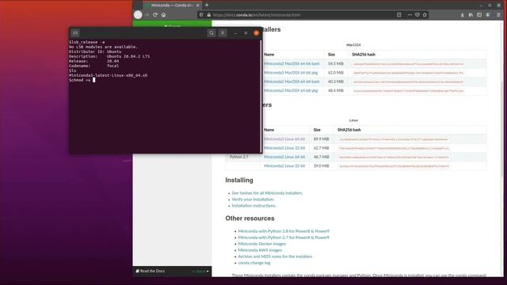Open Miniconda with Python 3.8 for Power8 link
The width and height of the screenshot is (507, 285).
(x=284, y=231)
